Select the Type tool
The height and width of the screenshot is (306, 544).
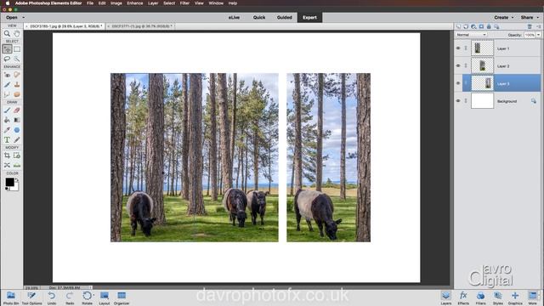7,139
